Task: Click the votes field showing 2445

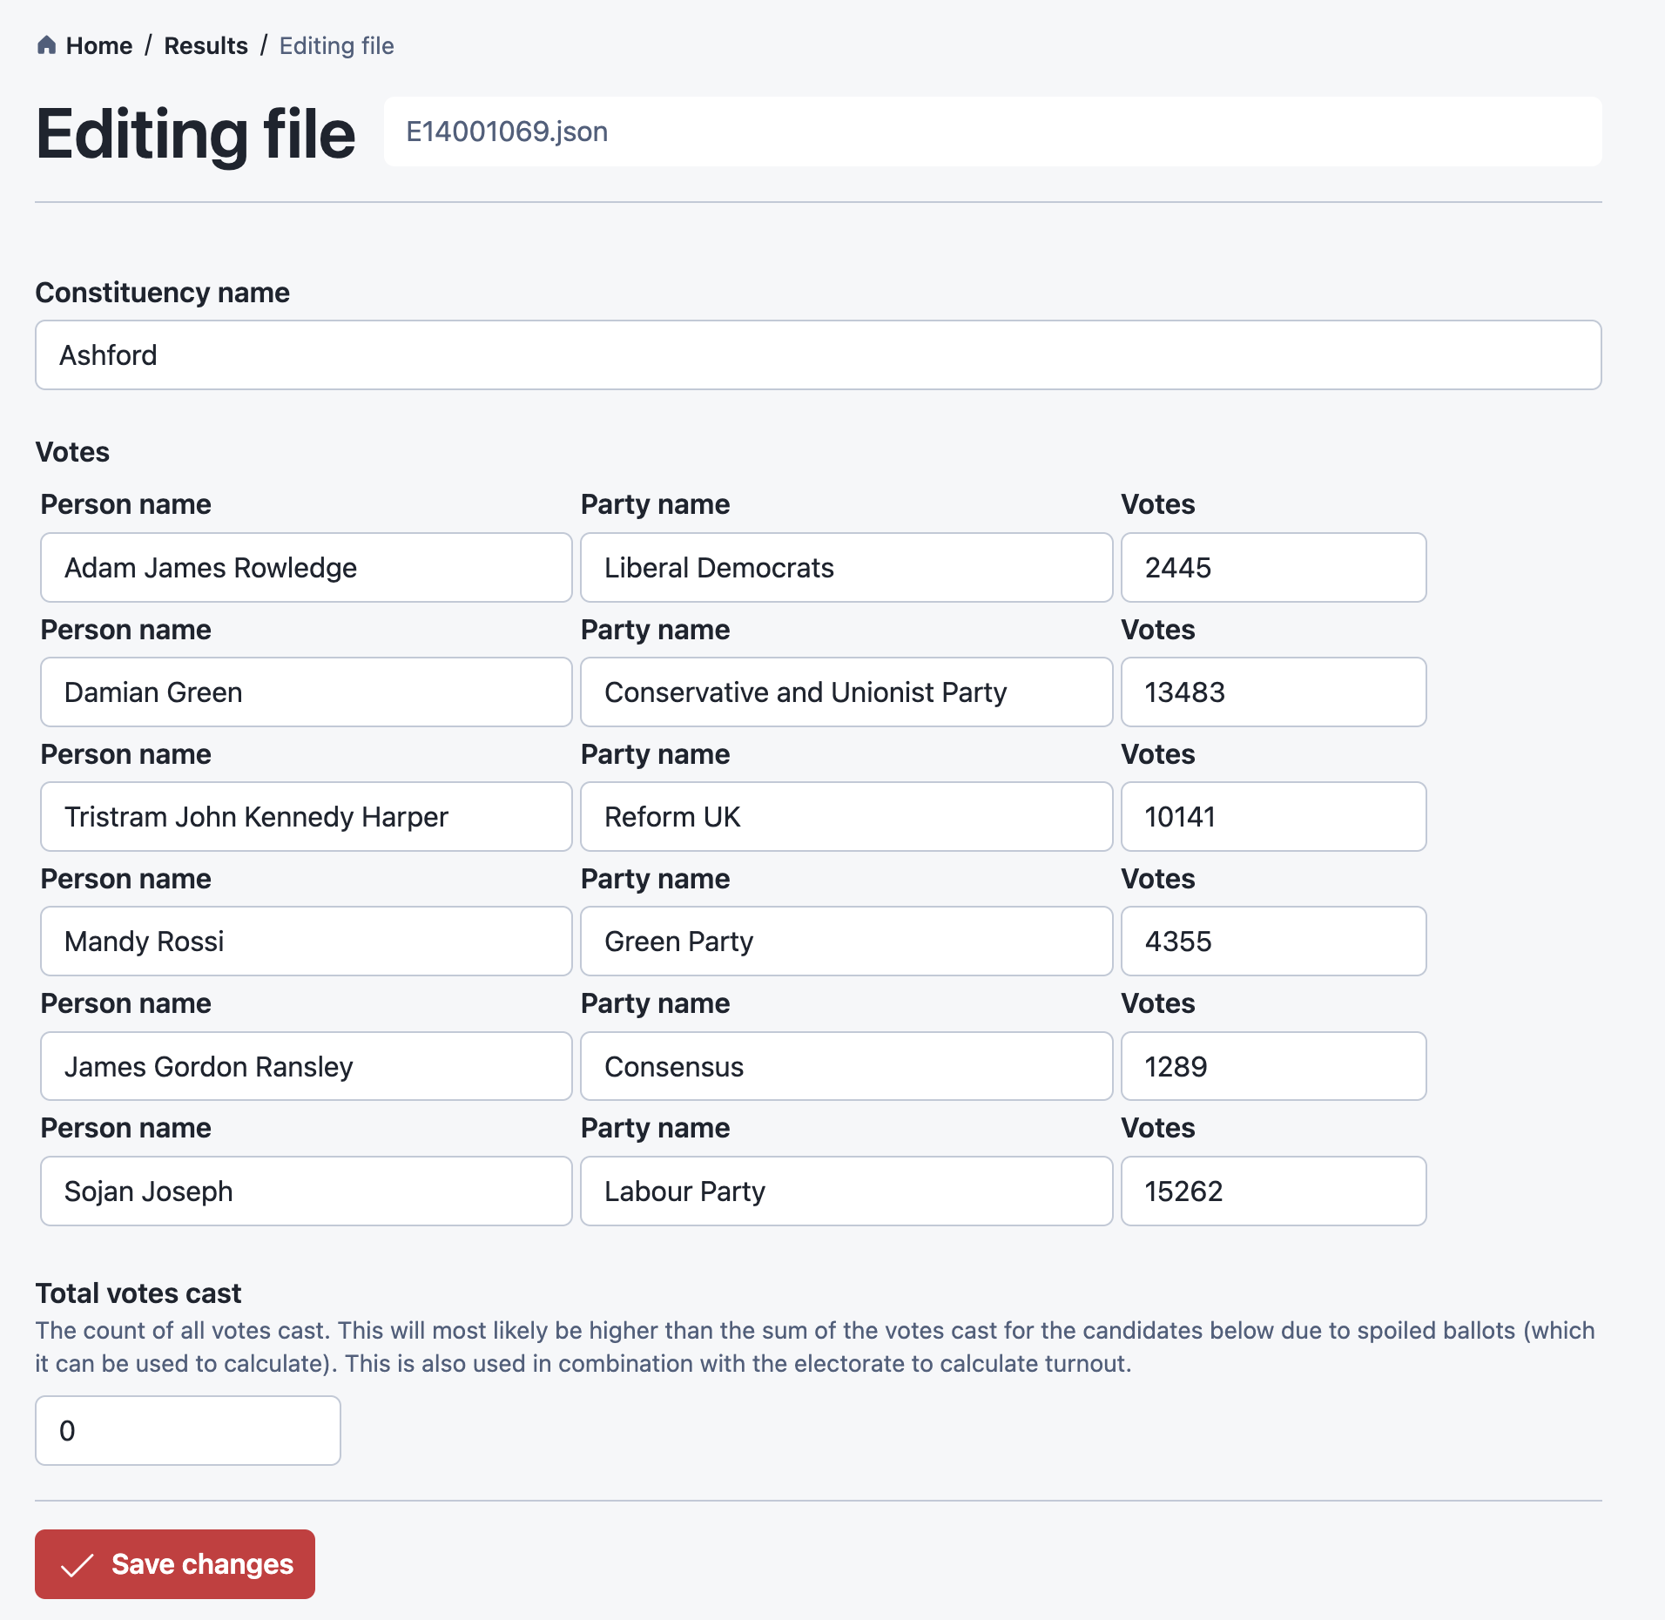Action: (1274, 568)
